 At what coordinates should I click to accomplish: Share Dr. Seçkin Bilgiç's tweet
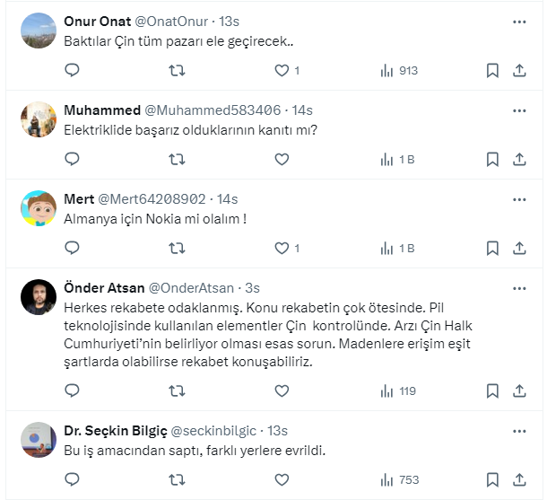click(519, 479)
